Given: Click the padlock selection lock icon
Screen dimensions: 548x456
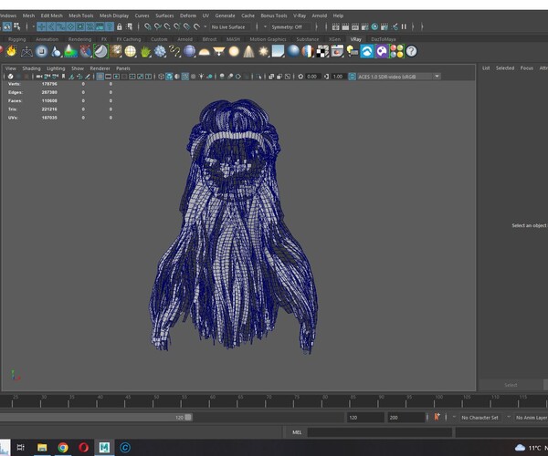Looking at the screenshot, I should (120, 26).
